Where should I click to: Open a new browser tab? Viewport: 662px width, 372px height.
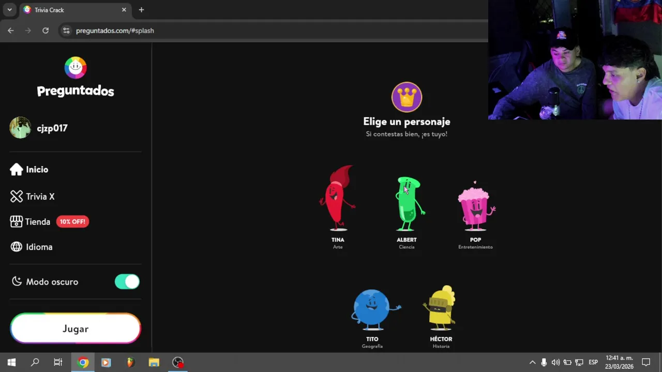click(x=141, y=10)
